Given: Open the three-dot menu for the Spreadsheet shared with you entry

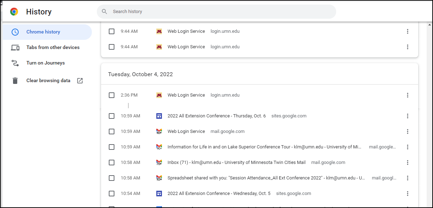Looking at the screenshot, I should click(x=408, y=178).
